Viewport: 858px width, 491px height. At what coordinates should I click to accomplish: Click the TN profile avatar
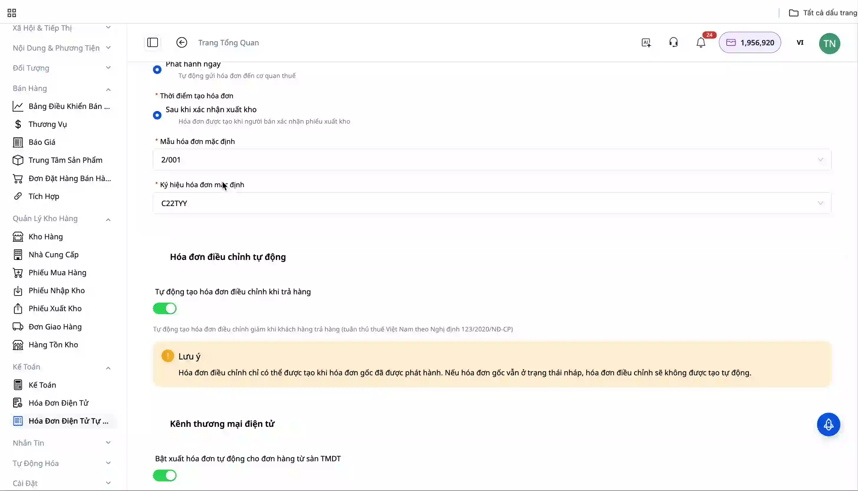pos(829,43)
